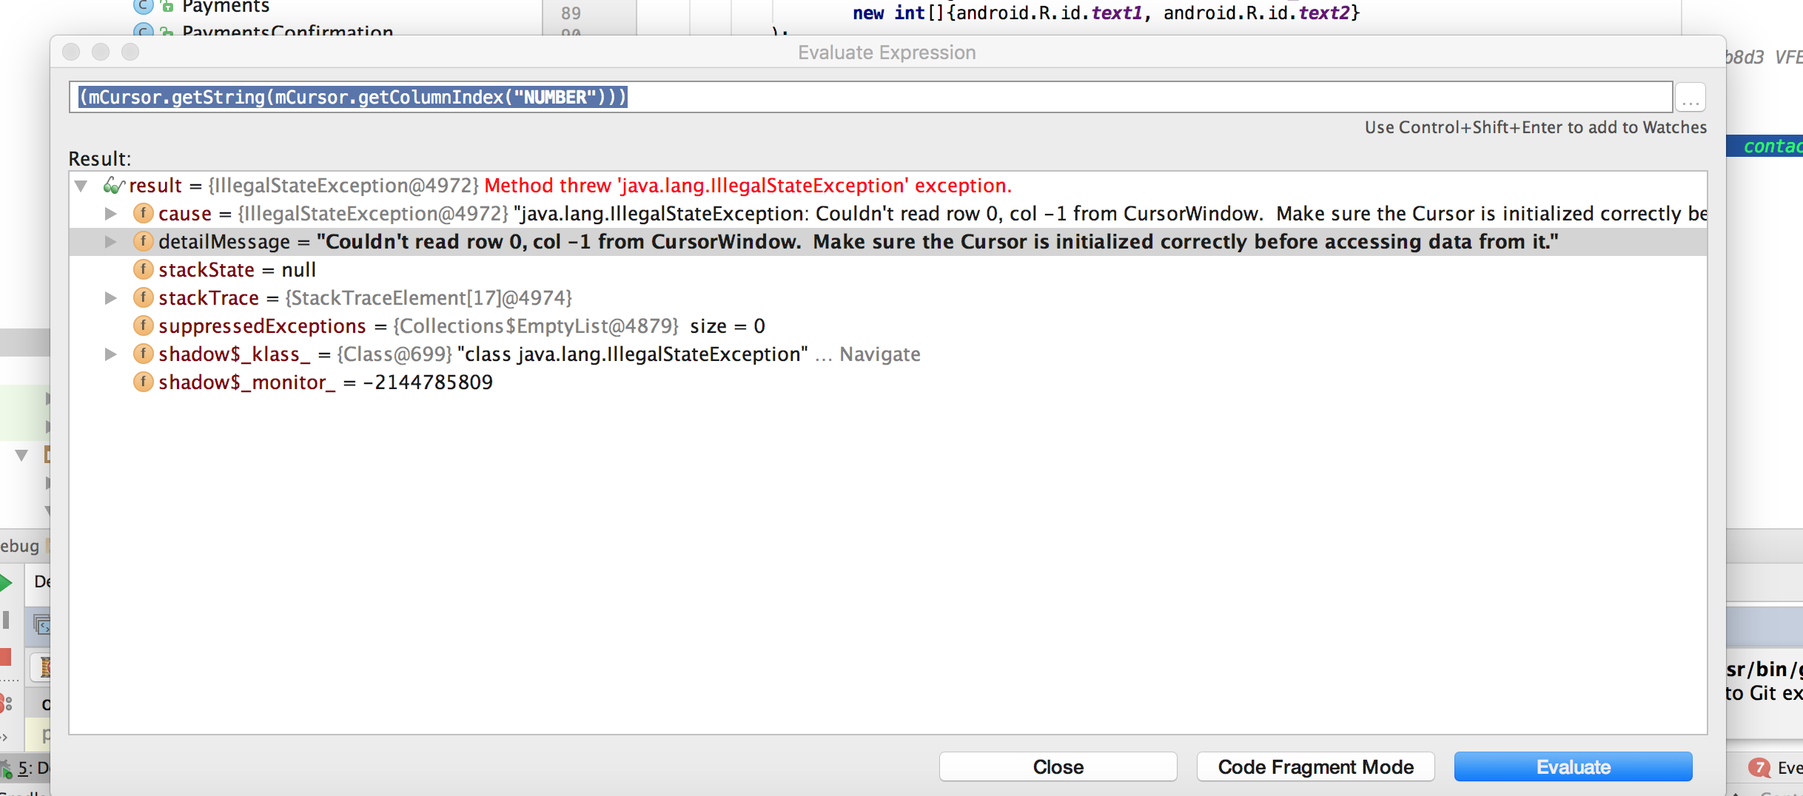Click the expression input field

coord(870,97)
